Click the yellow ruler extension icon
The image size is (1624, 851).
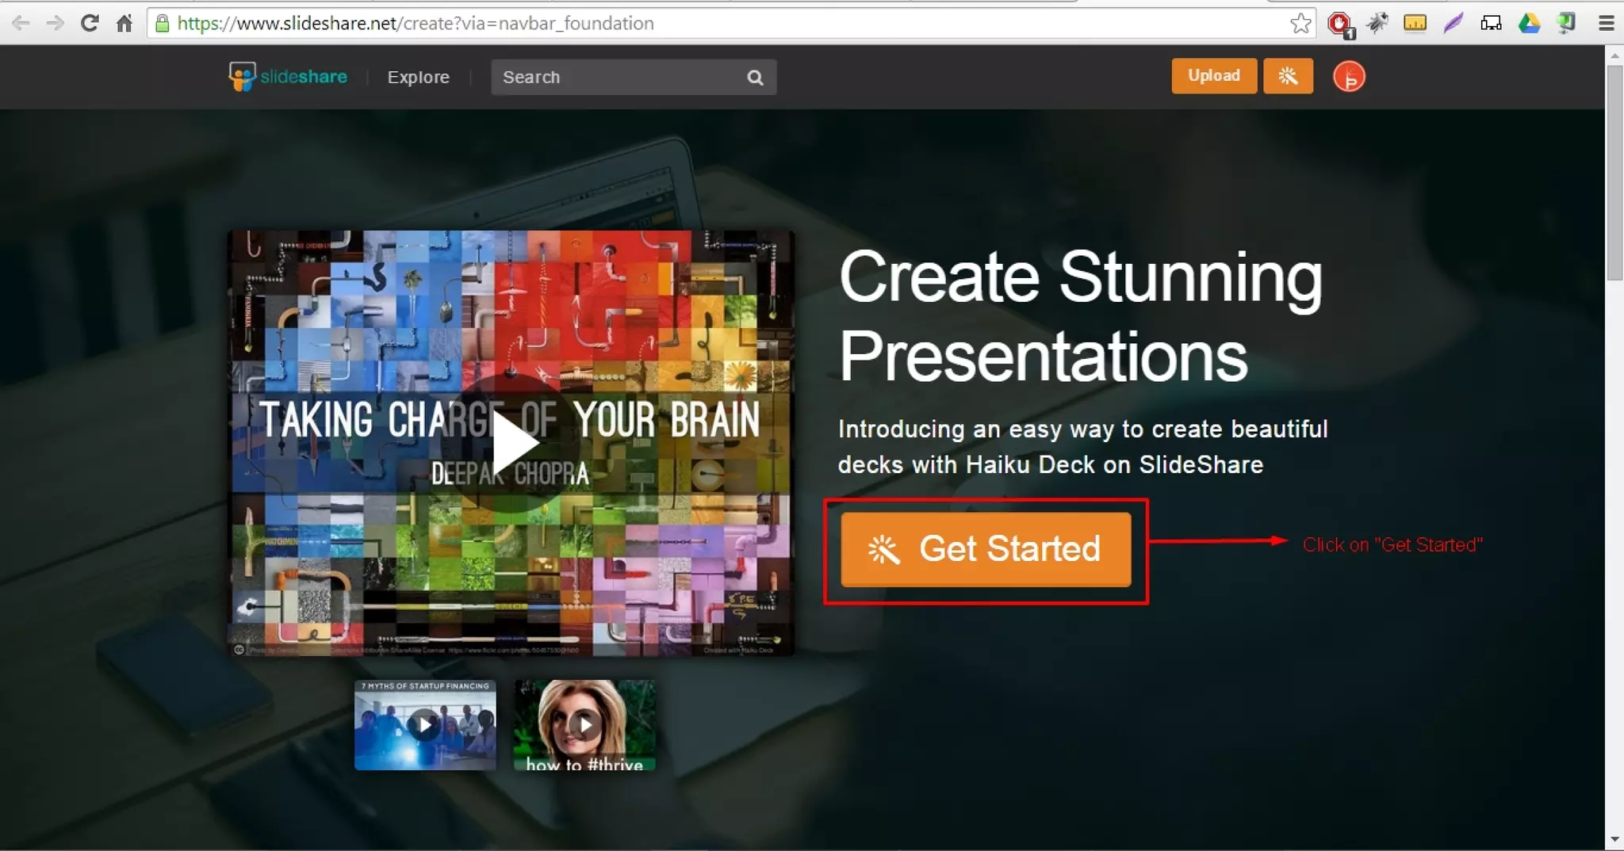click(1415, 23)
